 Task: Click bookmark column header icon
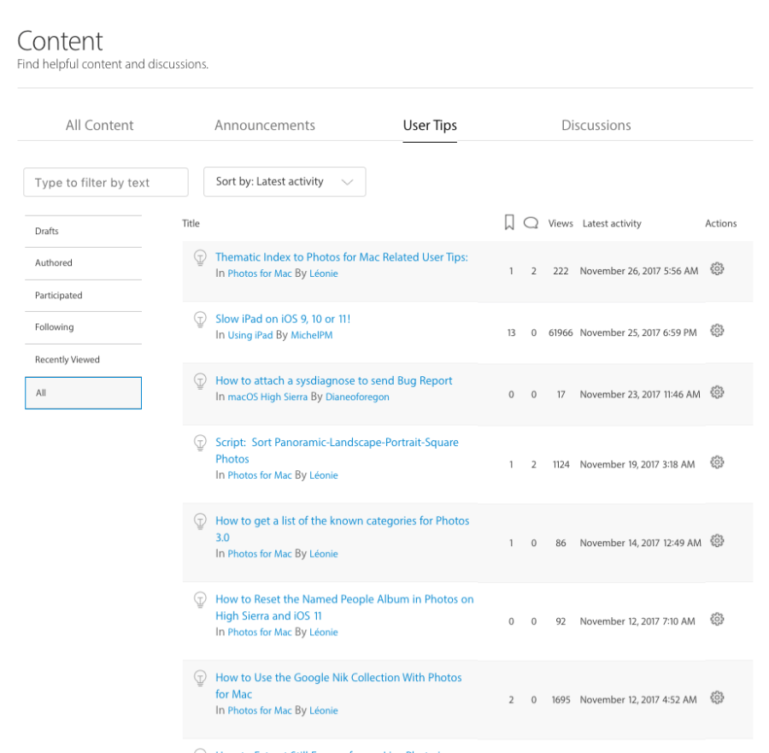pyautogui.click(x=509, y=222)
